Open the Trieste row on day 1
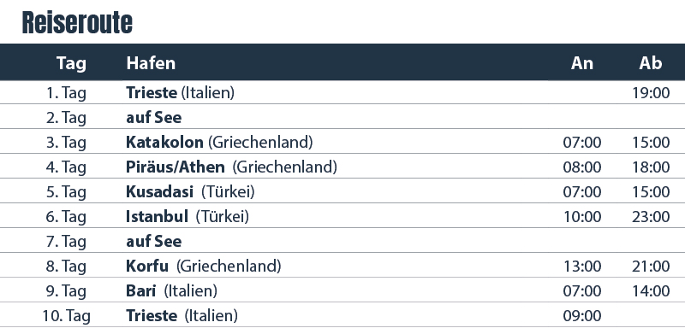This screenshot has width=685, height=334. pos(342,92)
